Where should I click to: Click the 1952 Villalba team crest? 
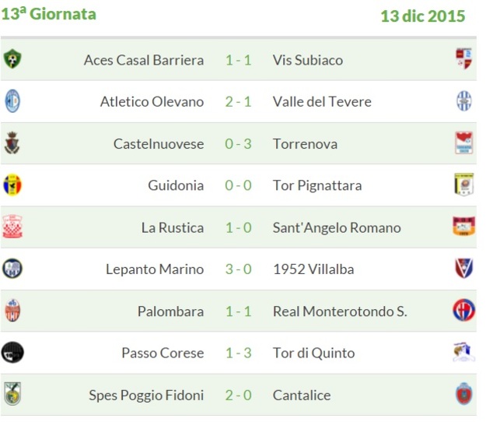click(x=463, y=269)
